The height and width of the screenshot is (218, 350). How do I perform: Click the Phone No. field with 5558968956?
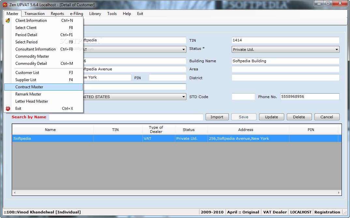(310, 96)
